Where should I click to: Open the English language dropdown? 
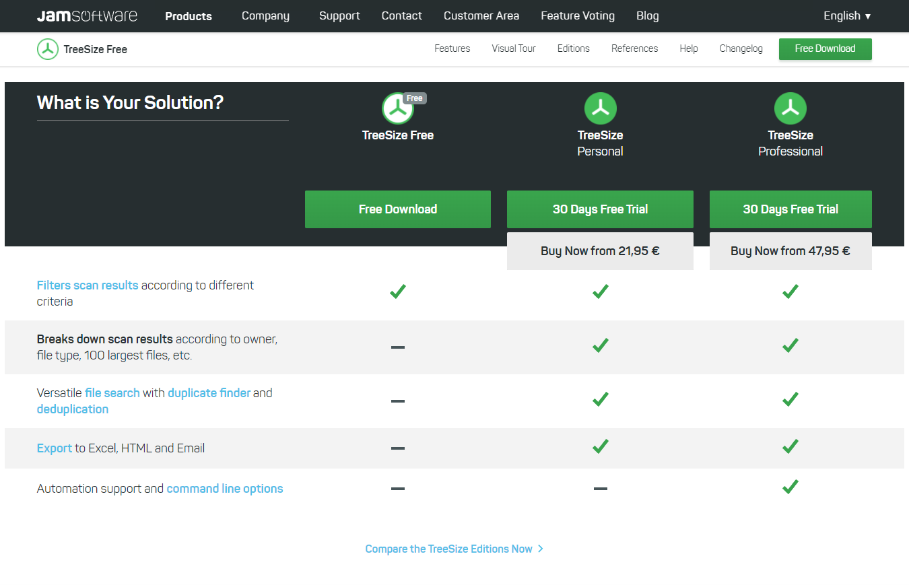tap(846, 15)
